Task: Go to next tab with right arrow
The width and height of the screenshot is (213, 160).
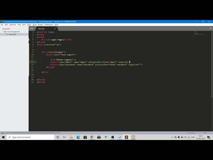Action: coord(33,28)
